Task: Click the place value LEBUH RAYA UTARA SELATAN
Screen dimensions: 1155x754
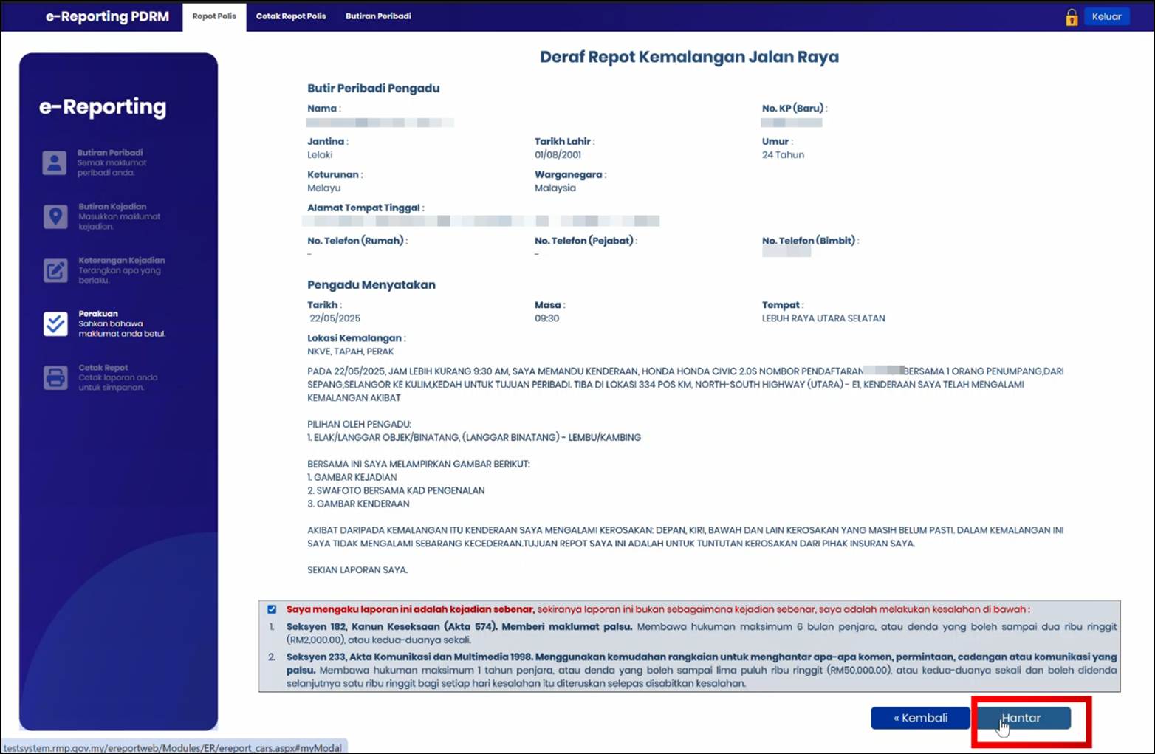Action: (x=823, y=318)
